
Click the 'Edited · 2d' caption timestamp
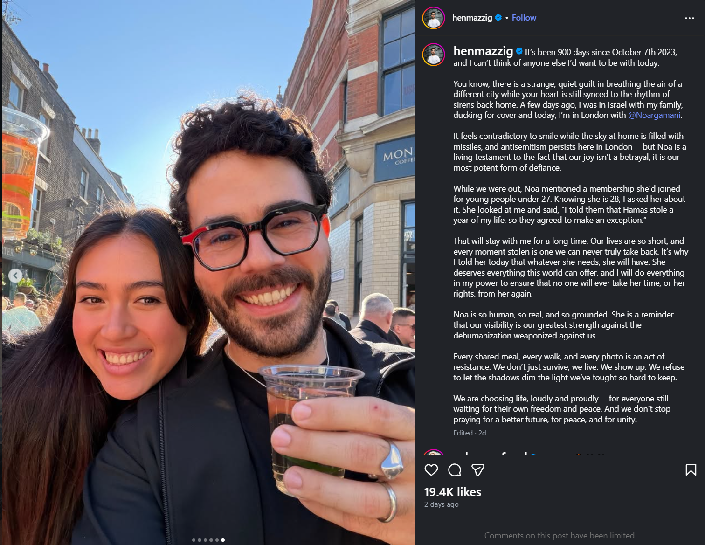point(470,433)
